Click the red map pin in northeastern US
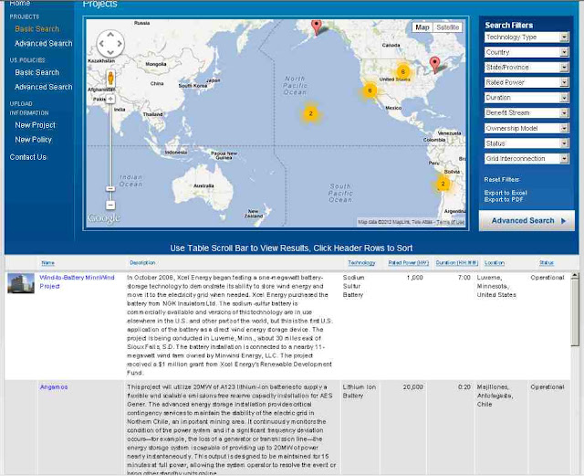Image resolution: width=584 pixels, height=476 pixels. [x=434, y=64]
